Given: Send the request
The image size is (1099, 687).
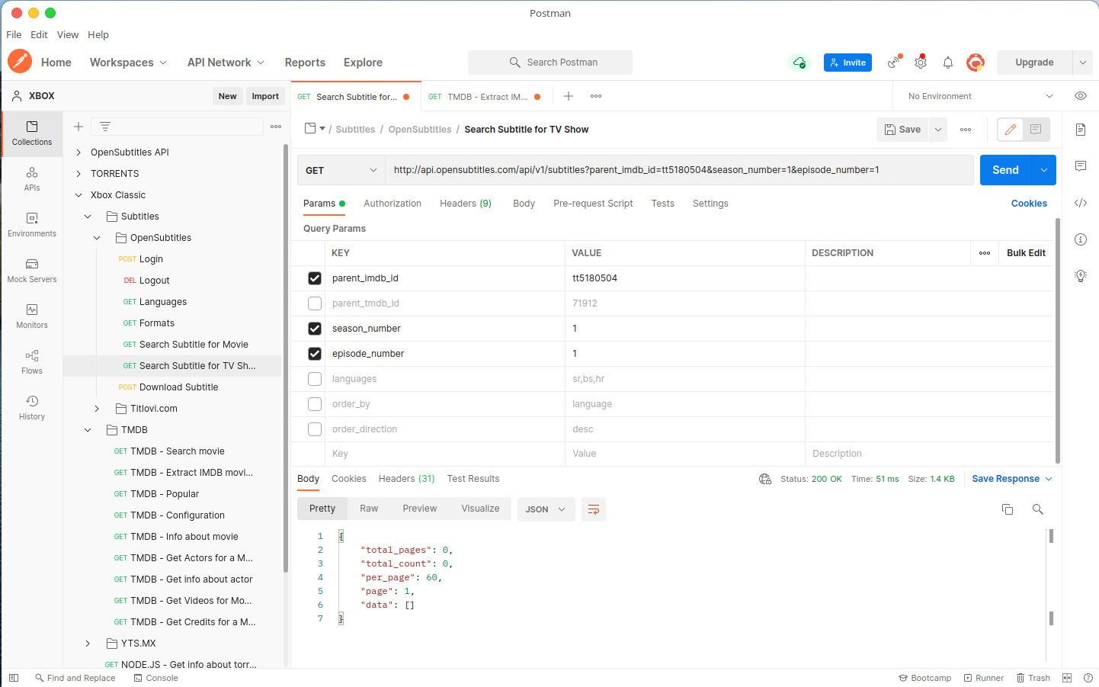Looking at the screenshot, I should (1005, 170).
